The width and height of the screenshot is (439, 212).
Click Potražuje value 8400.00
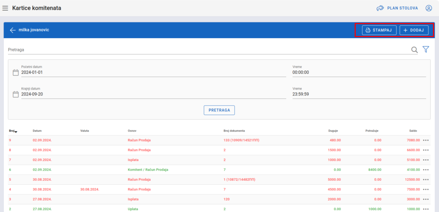pyautogui.click(x=375, y=170)
